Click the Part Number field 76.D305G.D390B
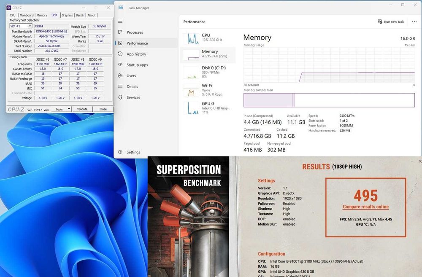This screenshot has width=422, height=277. click(x=51, y=46)
